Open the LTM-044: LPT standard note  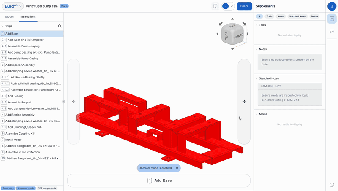290,94
